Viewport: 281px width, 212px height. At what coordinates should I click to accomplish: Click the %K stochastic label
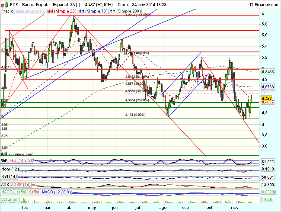click(x=5, y=161)
